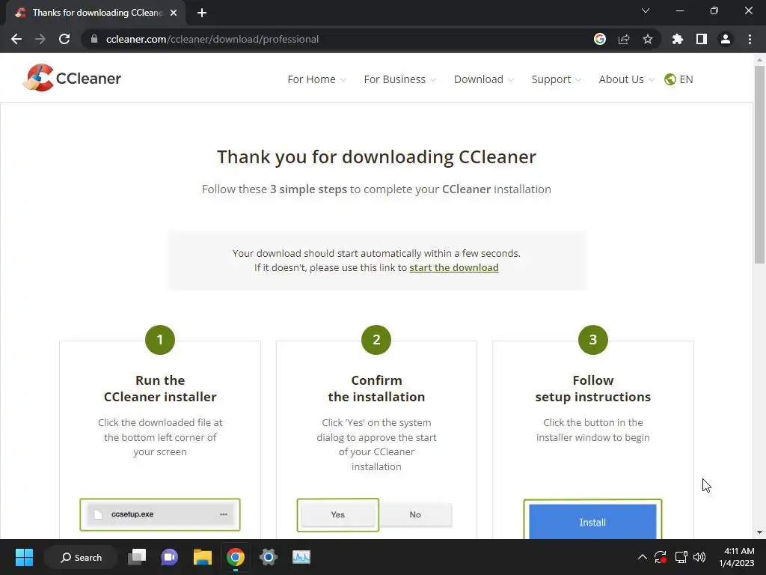The image size is (766, 575).
Task: Change language via EN globe
Action: coord(678,79)
